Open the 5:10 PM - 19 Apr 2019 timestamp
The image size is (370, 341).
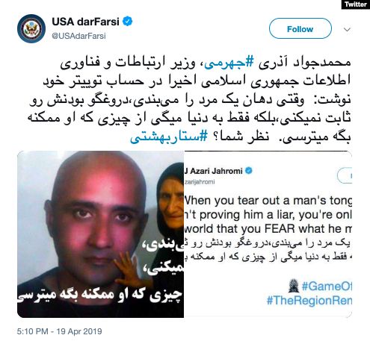coord(59,331)
